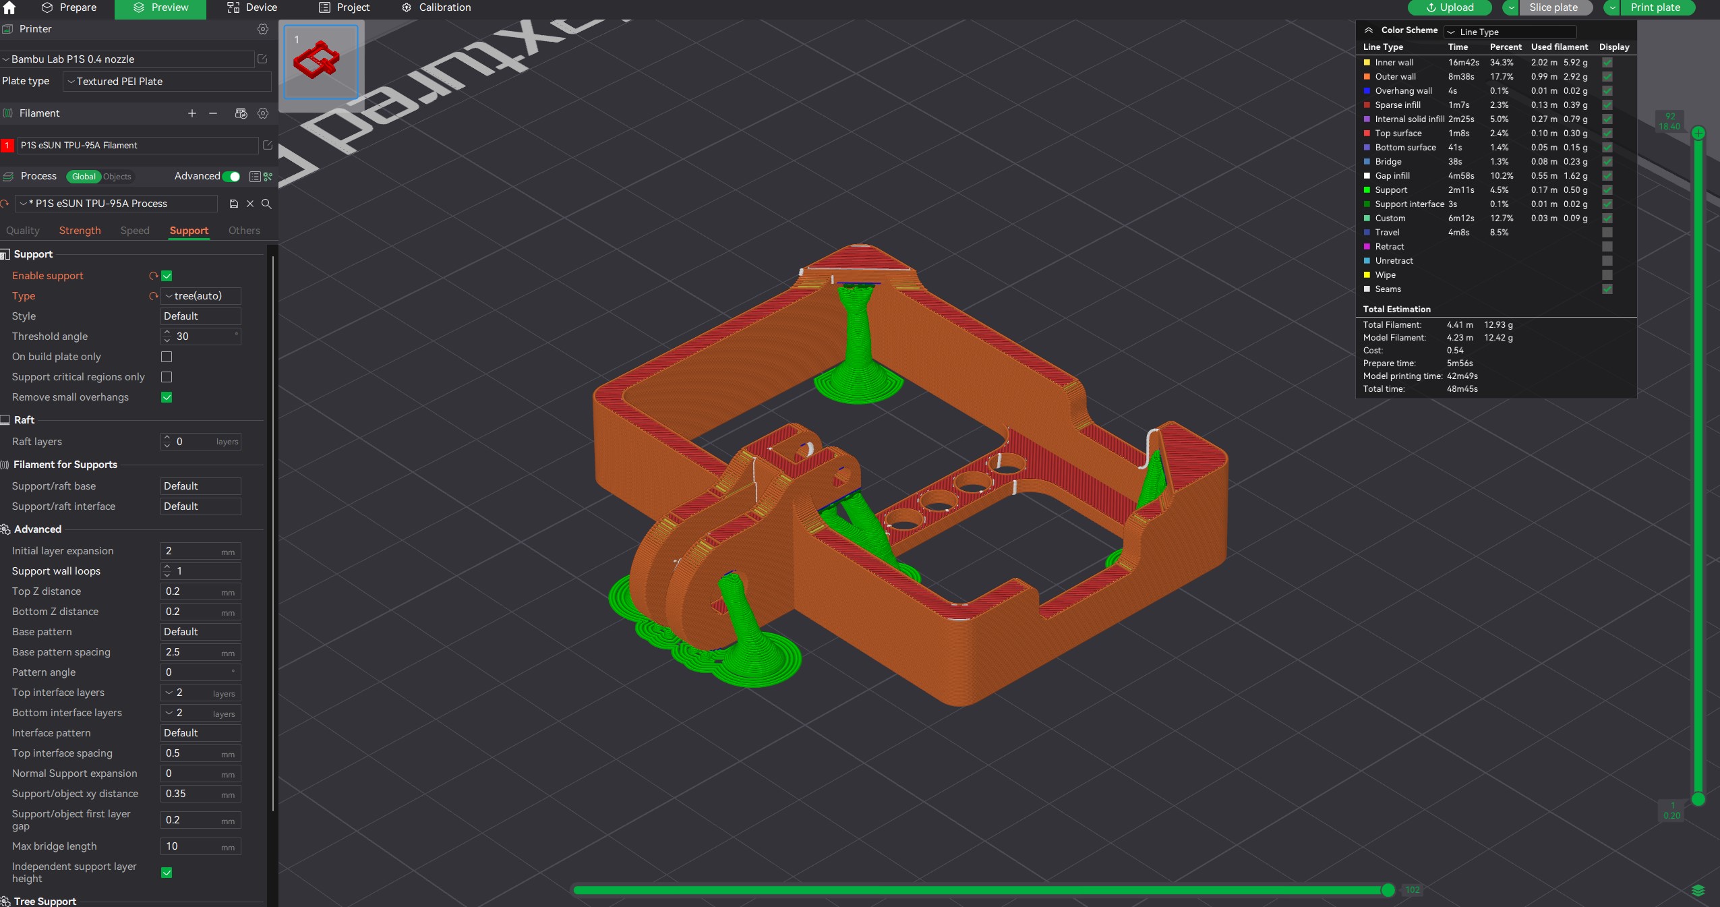Show Retract points in the preview
The image size is (1720, 907).
click(1607, 247)
